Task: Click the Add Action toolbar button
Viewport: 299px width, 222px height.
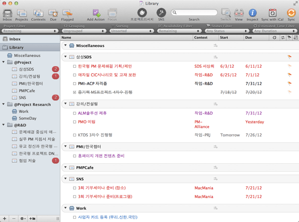Action: click(x=96, y=12)
